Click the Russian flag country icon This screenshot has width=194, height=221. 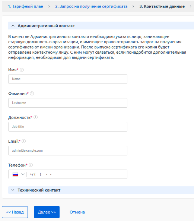15,174
